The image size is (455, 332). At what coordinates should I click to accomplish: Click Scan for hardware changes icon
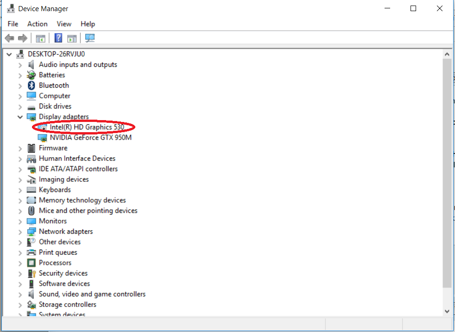coord(90,38)
